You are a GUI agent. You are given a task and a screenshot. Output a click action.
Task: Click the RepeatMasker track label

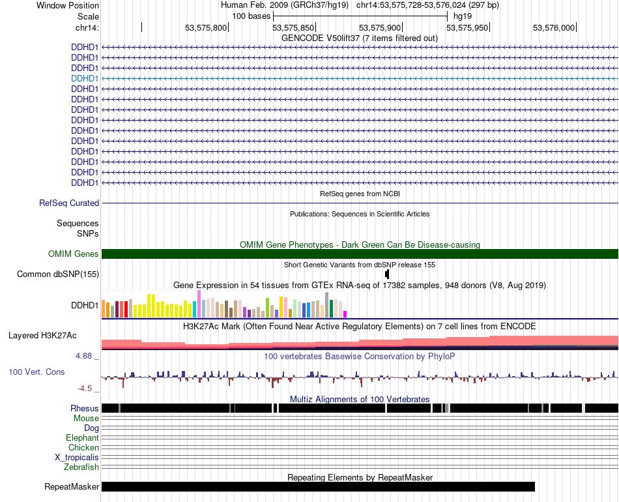pyautogui.click(x=72, y=486)
